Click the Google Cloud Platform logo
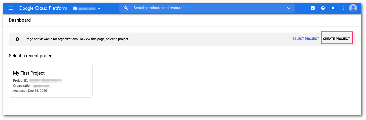 pos(43,8)
